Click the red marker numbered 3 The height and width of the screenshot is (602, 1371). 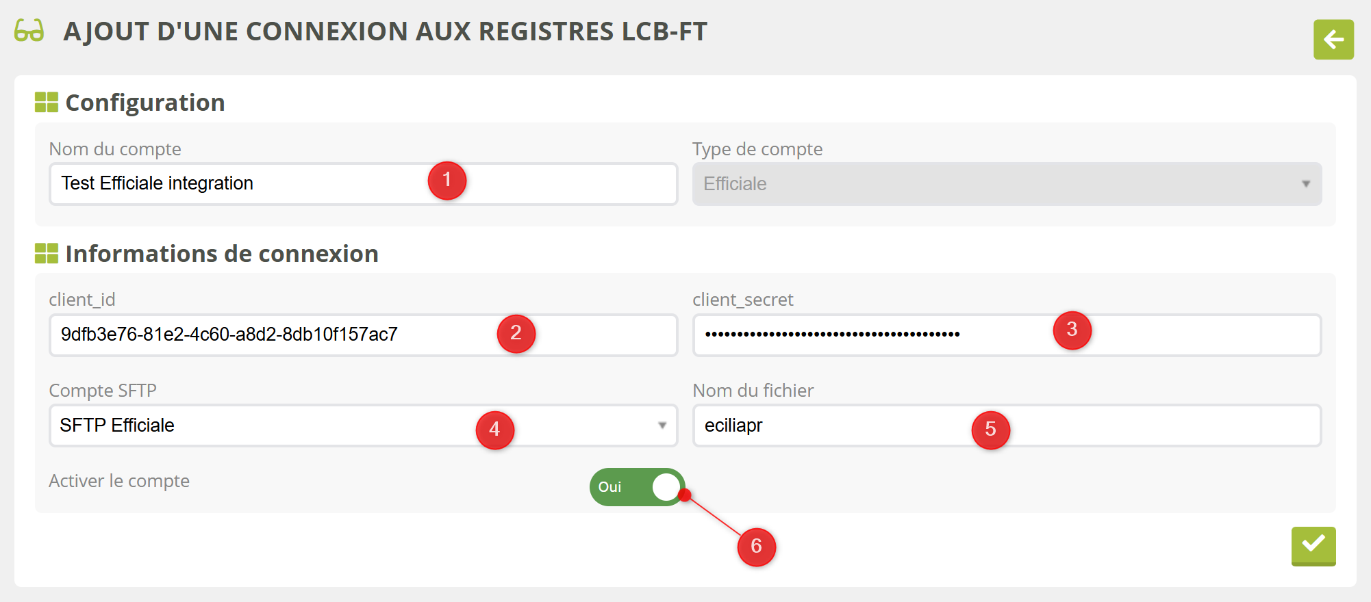[1072, 330]
